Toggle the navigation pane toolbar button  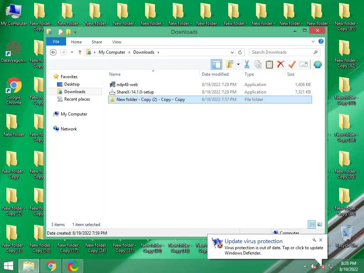point(216,64)
